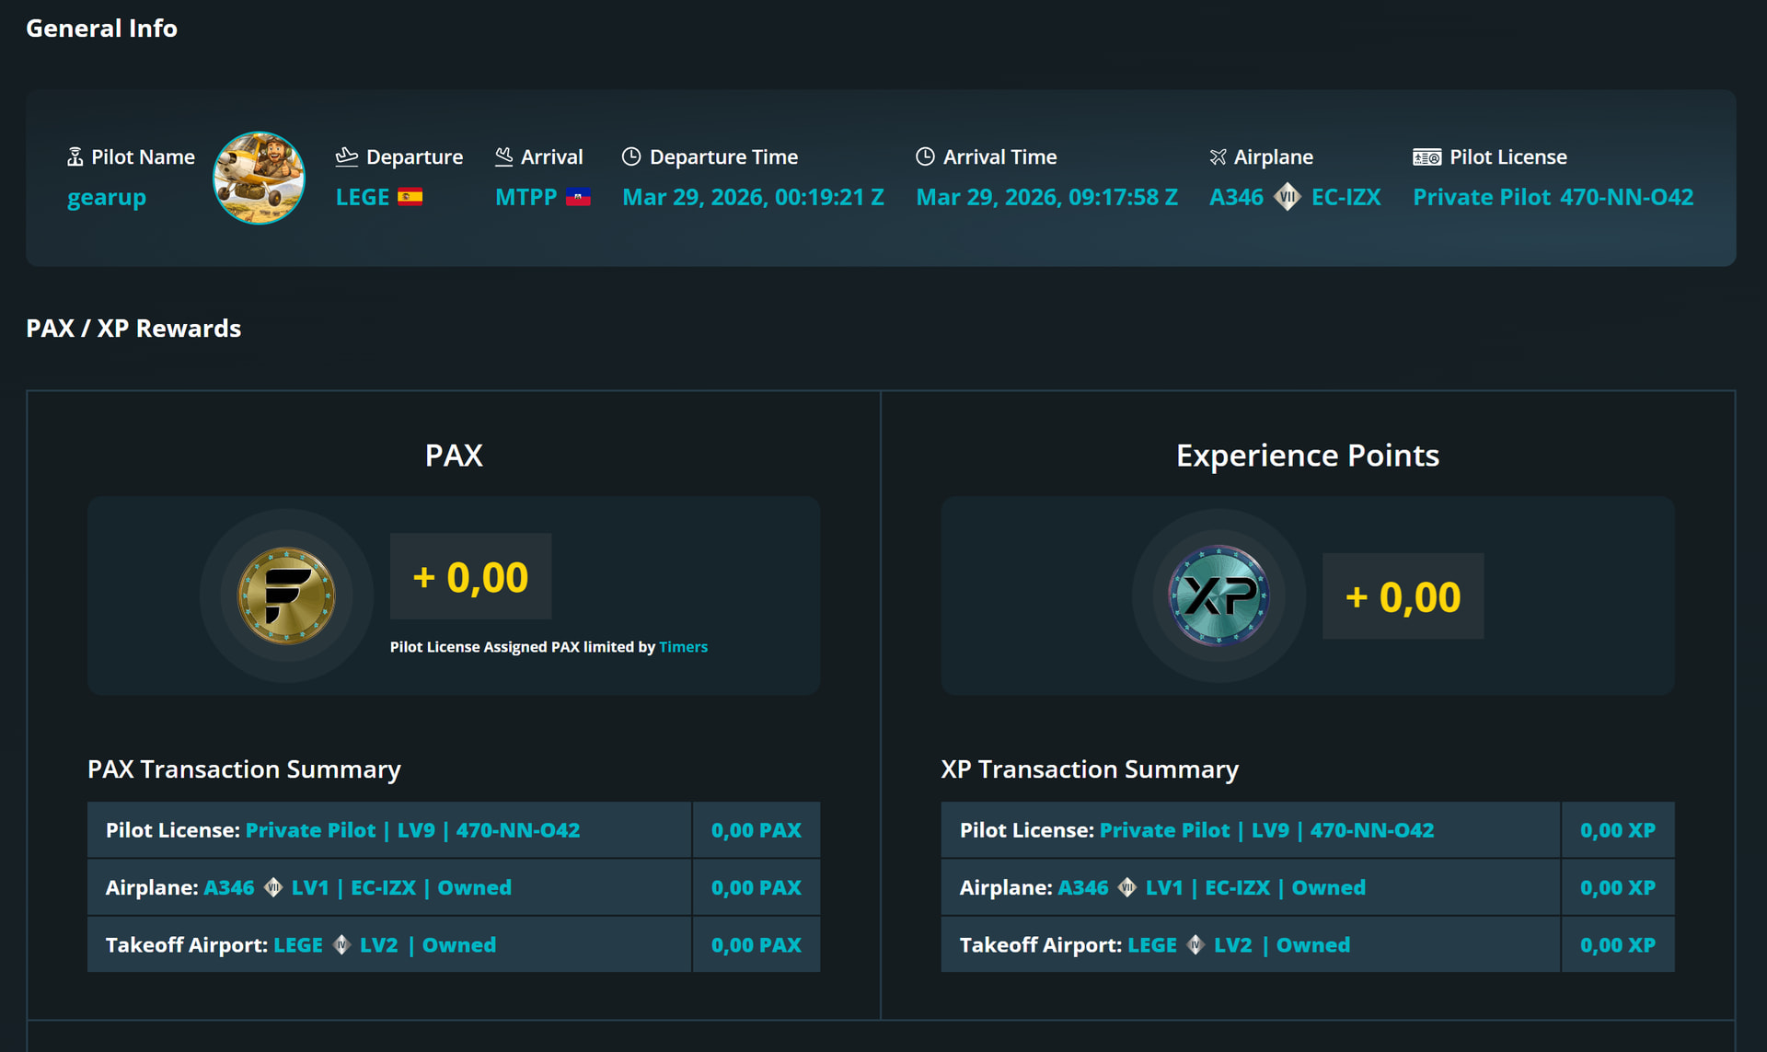Click the Departure Time clock icon

(631, 157)
